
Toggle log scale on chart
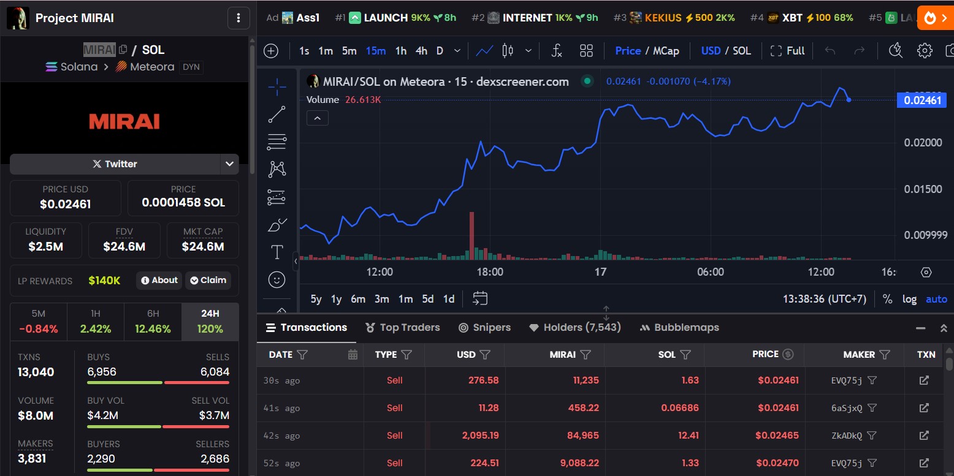909,299
